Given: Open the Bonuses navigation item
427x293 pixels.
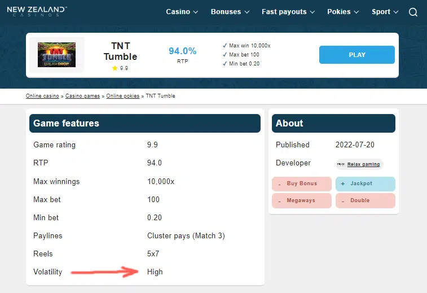Looking at the screenshot, I should [x=226, y=12].
